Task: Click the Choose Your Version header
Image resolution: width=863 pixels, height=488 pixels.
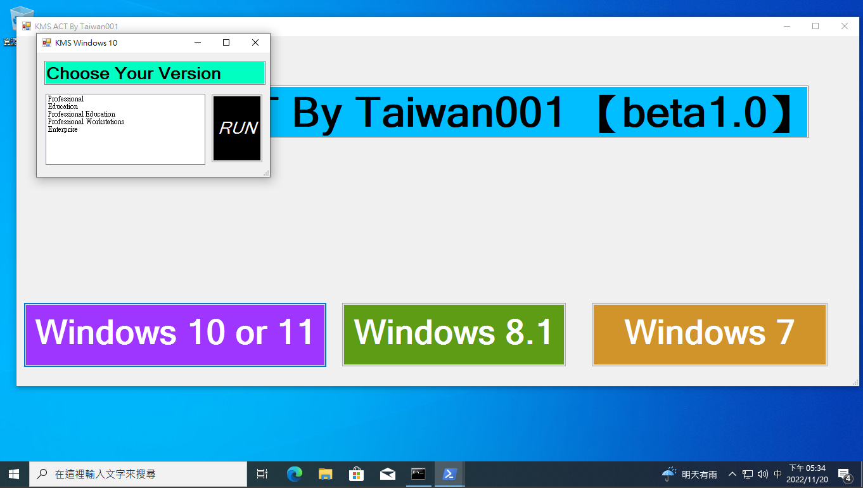Action: tap(155, 73)
